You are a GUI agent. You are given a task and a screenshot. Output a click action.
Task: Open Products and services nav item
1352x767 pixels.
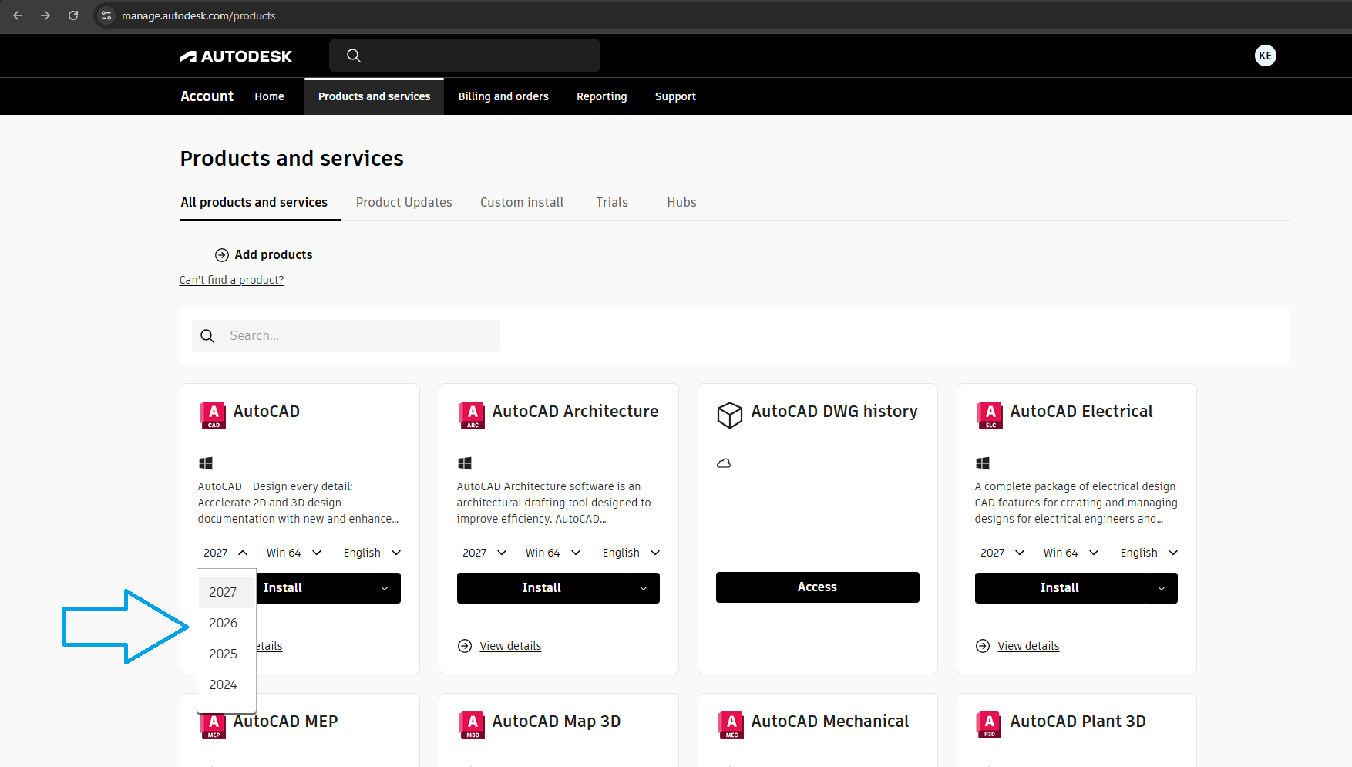click(374, 96)
